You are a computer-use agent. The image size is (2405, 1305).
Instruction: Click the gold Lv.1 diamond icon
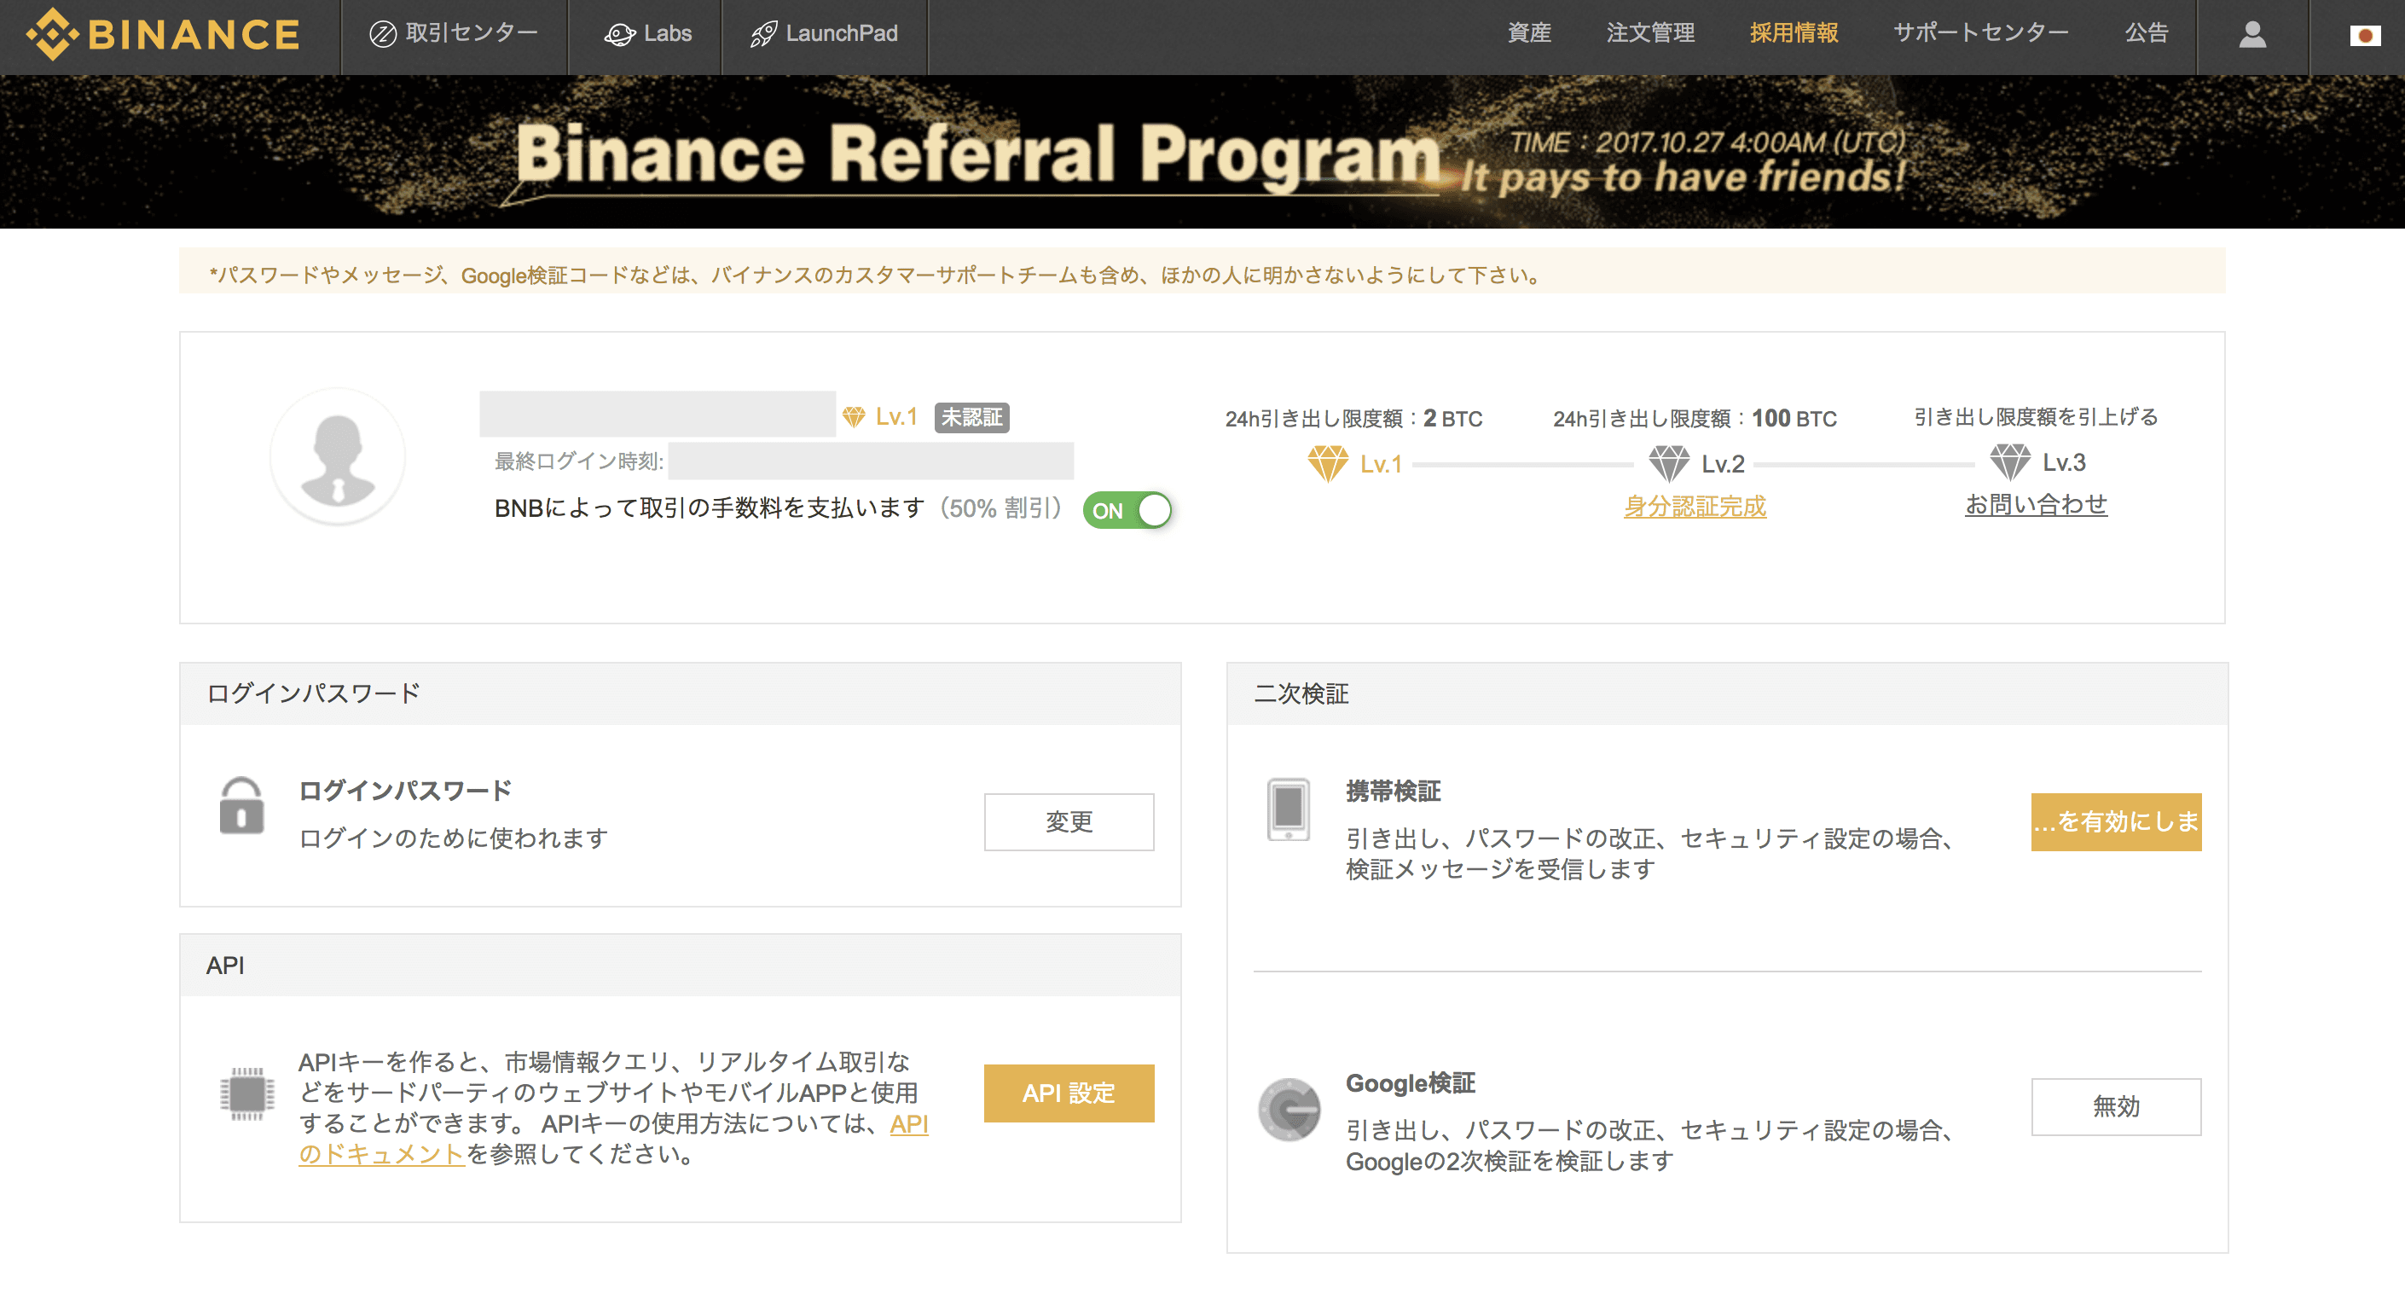(1327, 463)
